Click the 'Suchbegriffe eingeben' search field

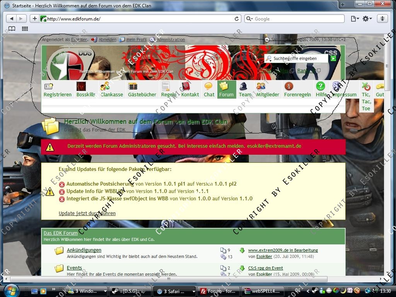tap(297, 58)
